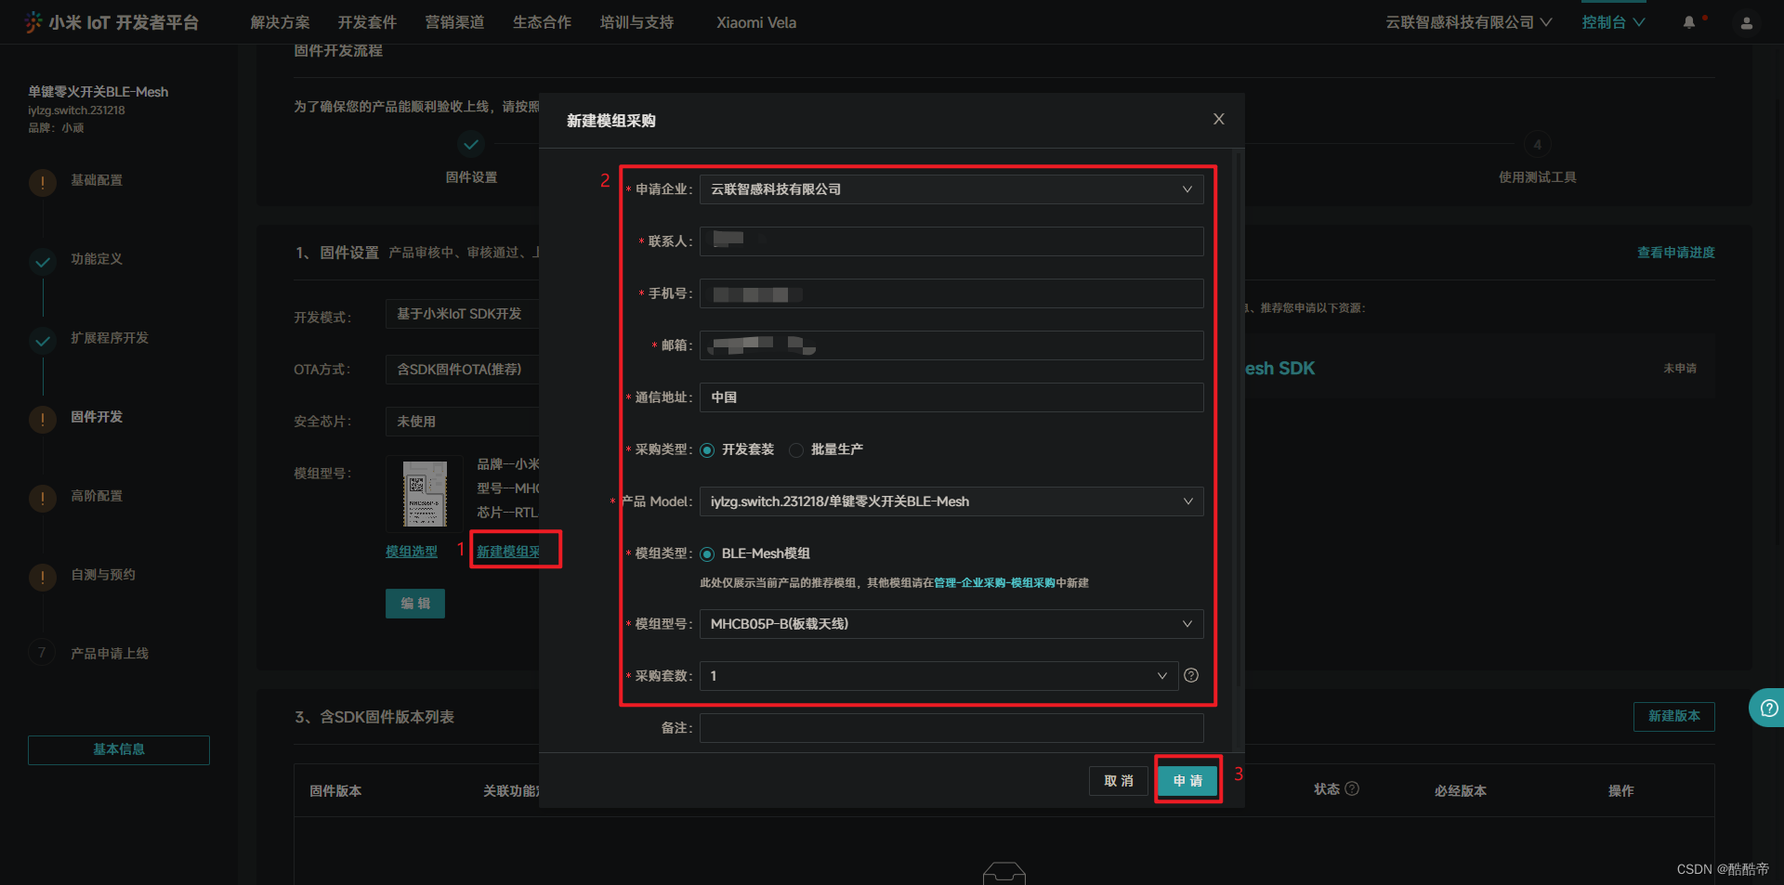Image resolution: width=1784 pixels, height=885 pixels.
Task: Click the help icon next to 状态
Action: (x=1352, y=788)
